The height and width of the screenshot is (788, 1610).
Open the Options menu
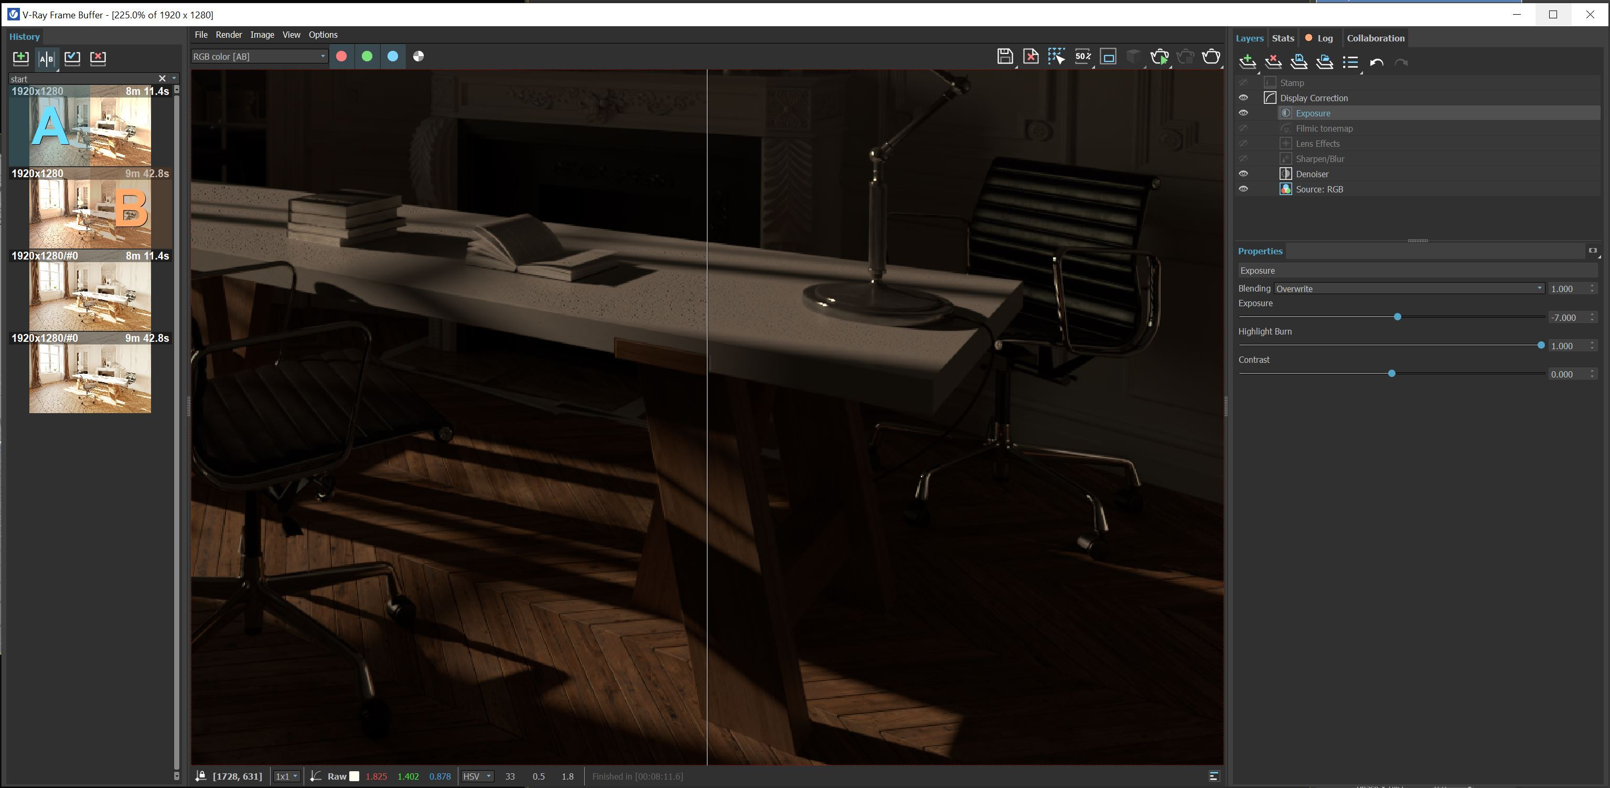point(323,35)
